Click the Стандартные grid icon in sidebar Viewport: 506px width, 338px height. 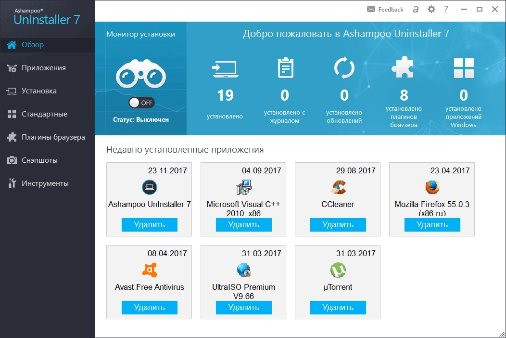(12, 114)
